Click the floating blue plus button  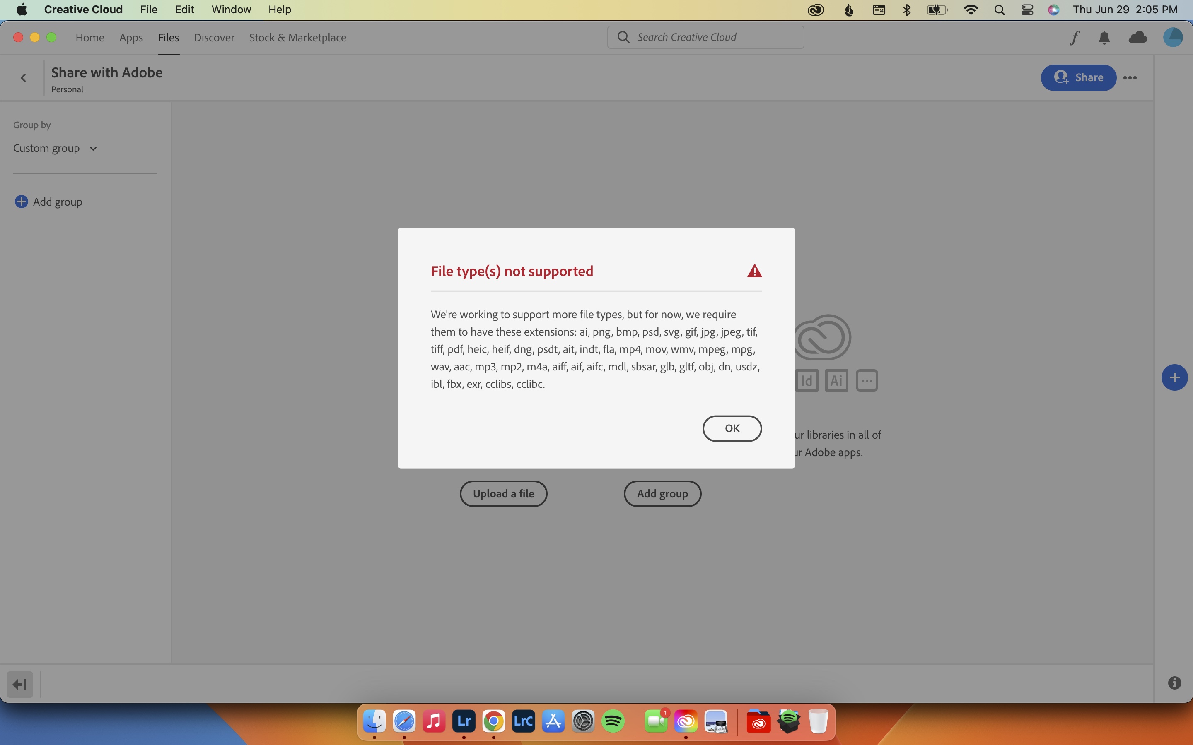(x=1175, y=377)
